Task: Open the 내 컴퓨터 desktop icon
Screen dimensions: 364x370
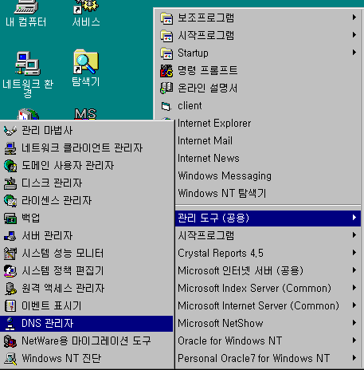Action: [26, 6]
